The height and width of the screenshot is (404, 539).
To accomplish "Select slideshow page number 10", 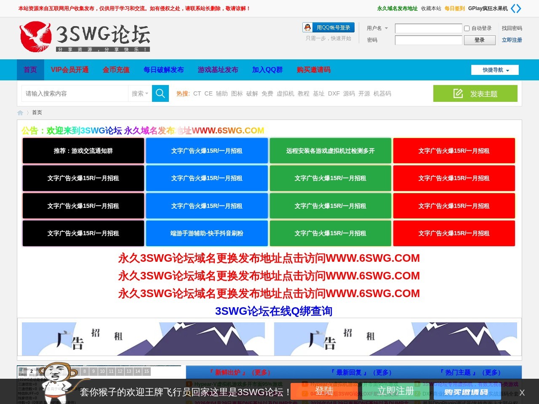I will coord(102,371).
